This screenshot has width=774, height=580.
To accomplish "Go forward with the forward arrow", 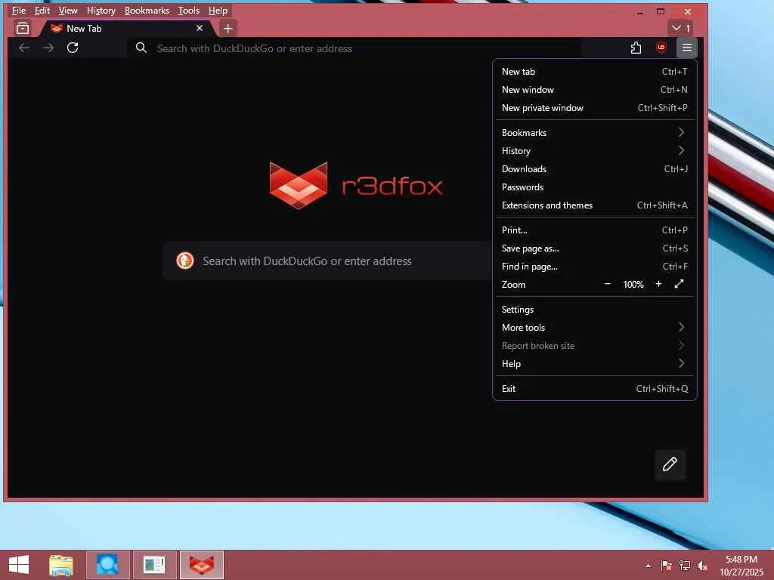I will click(x=48, y=48).
